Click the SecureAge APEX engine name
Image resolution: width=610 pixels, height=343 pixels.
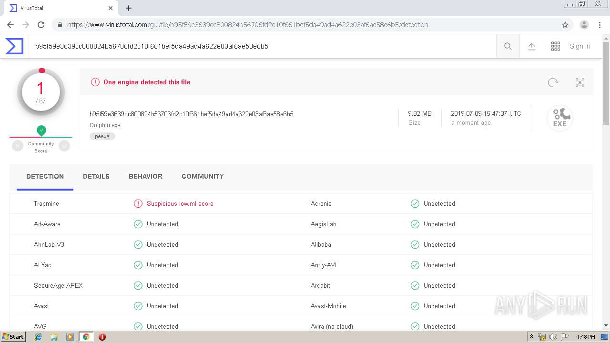(58, 285)
